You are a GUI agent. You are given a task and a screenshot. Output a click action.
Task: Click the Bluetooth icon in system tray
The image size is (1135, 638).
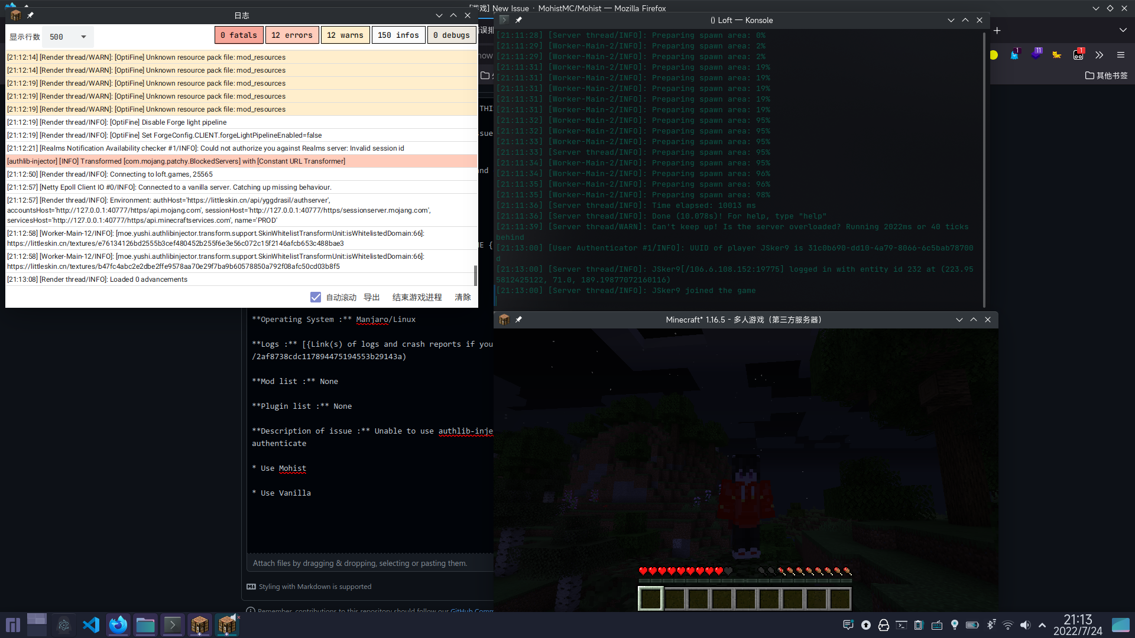[991, 624]
